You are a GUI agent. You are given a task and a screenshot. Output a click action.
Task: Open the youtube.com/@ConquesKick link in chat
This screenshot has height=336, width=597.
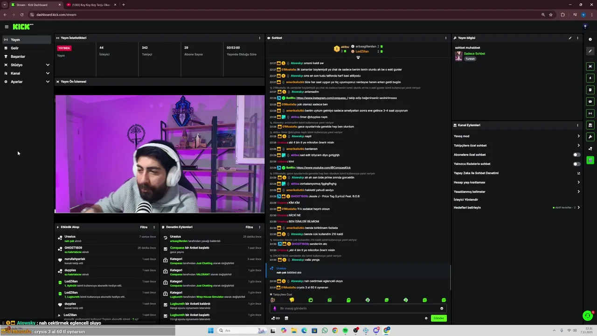point(323,168)
